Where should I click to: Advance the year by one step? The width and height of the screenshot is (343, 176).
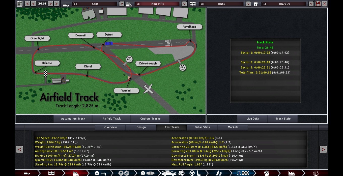(x=50, y=4)
